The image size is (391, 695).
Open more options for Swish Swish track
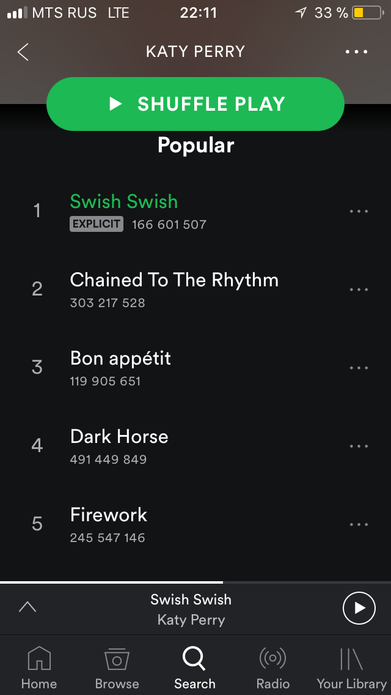(359, 212)
